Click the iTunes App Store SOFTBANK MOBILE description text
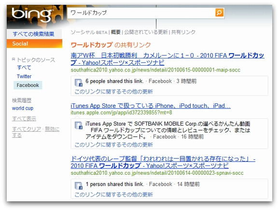 167,130
